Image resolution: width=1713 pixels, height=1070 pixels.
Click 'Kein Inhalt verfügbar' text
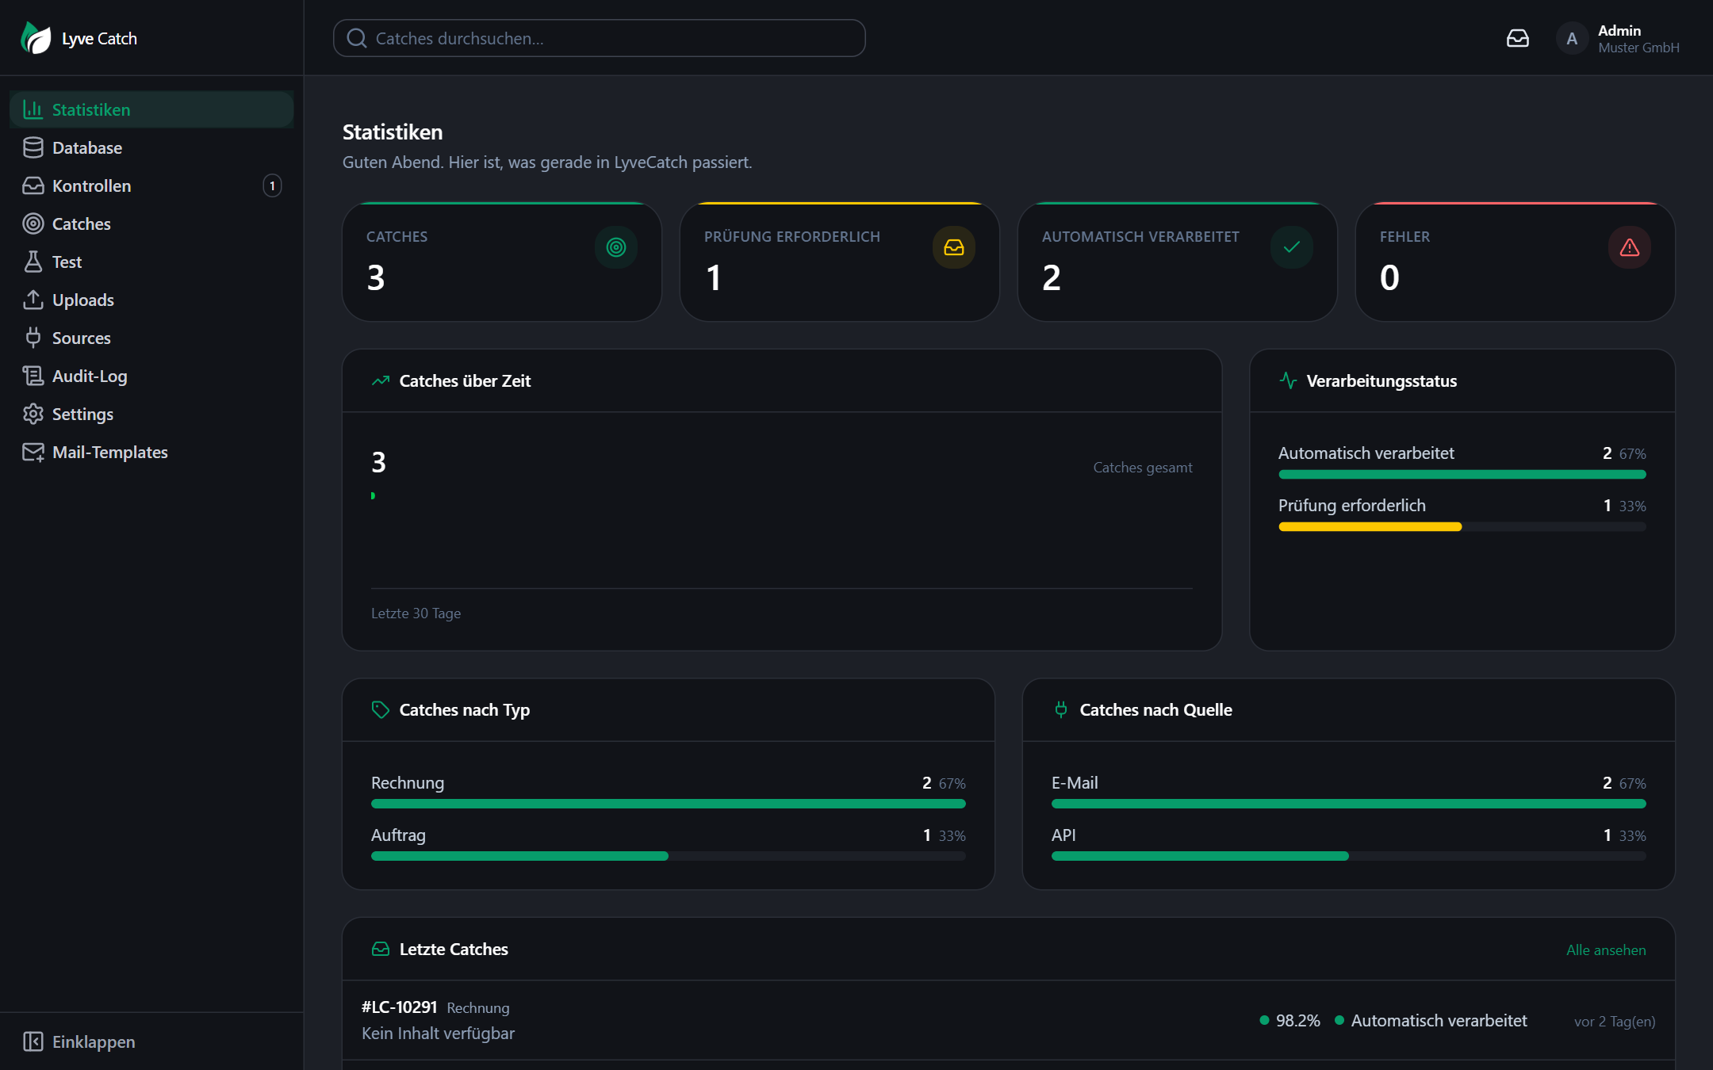[438, 1033]
